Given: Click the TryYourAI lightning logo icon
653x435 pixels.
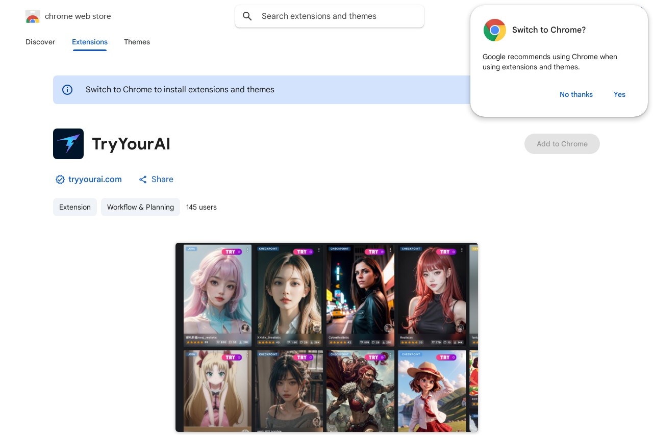Looking at the screenshot, I should click(x=68, y=144).
